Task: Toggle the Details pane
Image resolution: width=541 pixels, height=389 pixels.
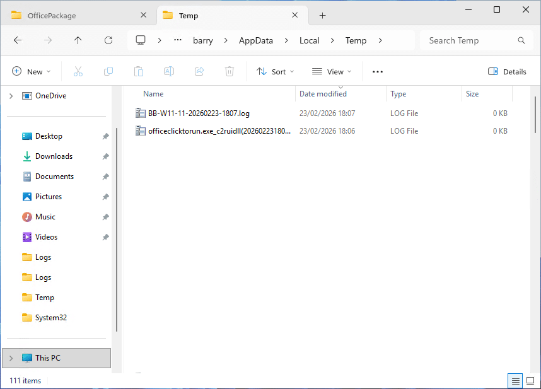Action: pos(507,72)
